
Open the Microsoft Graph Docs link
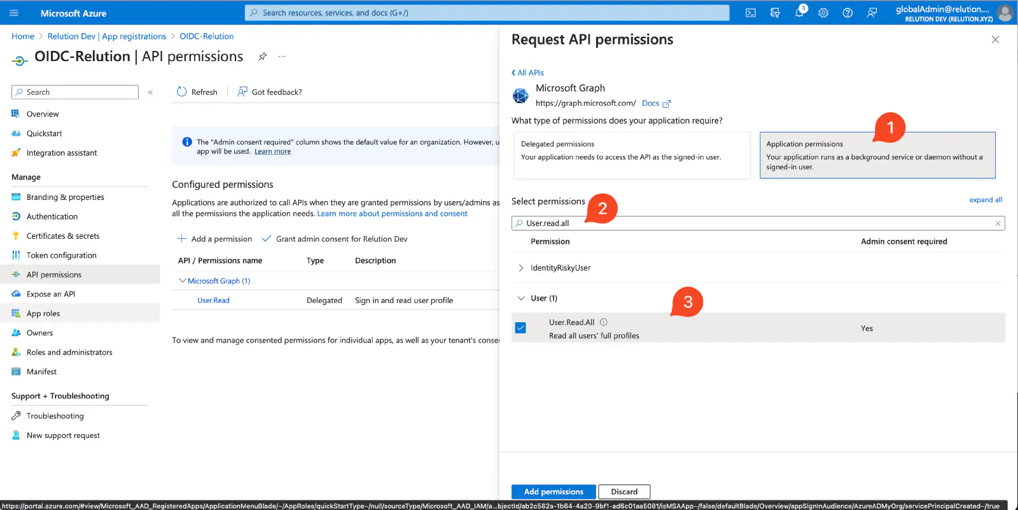tap(656, 103)
